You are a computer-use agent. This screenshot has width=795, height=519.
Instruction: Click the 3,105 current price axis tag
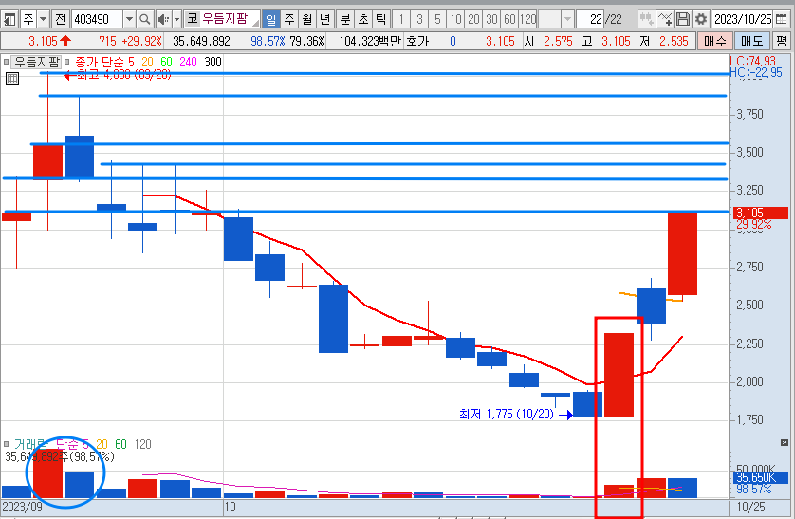tap(761, 213)
